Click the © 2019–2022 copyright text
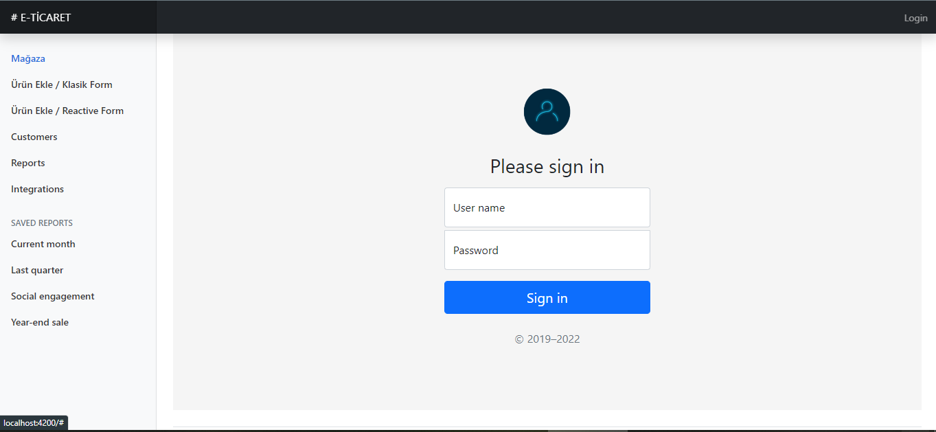This screenshot has height=432, width=936. tap(547, 339)
